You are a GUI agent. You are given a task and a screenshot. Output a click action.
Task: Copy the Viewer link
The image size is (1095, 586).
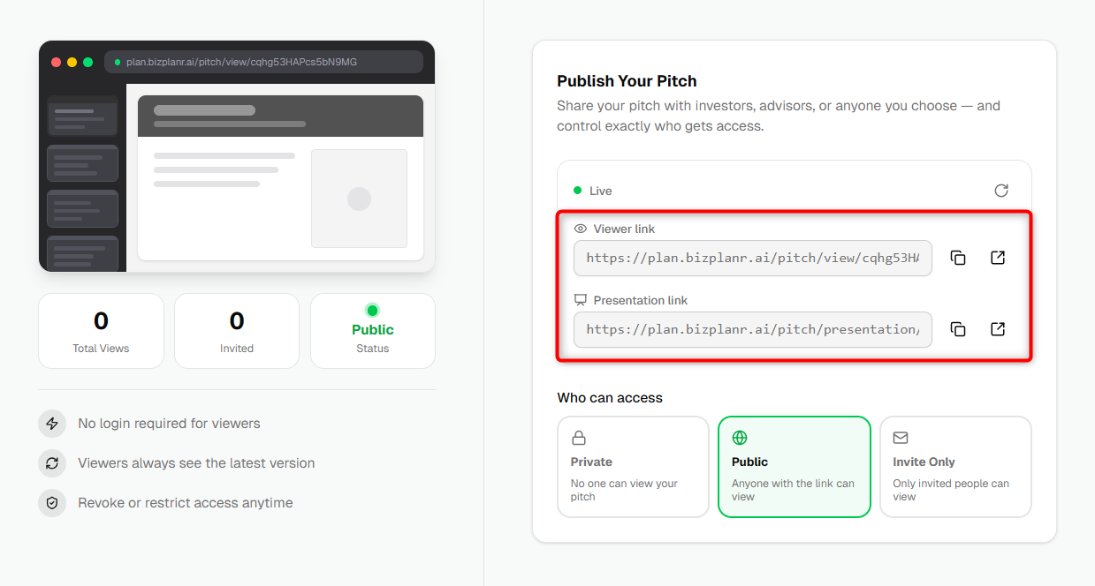pyautogui.click(x=958, y=258)
